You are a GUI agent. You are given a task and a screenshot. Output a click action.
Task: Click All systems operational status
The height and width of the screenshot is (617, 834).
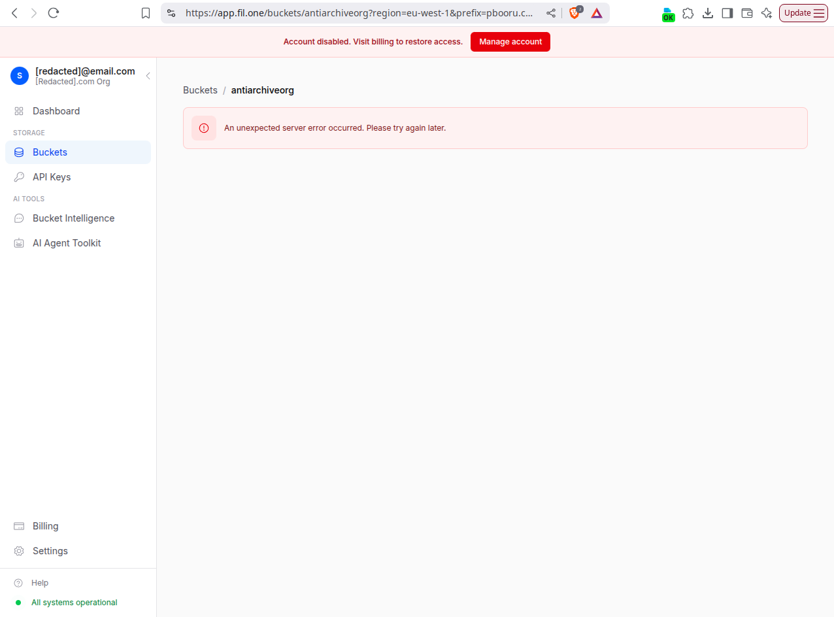pos(75,603)
